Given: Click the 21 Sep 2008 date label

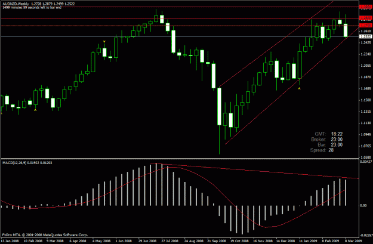Looking at the screenshot, I should coord(217,241).
